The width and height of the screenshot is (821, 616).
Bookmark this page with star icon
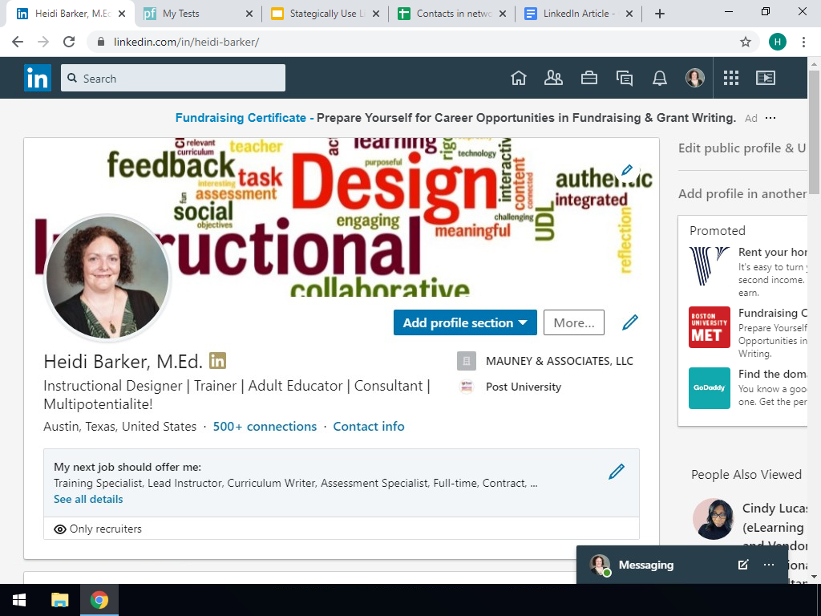(x=746, y=42)
